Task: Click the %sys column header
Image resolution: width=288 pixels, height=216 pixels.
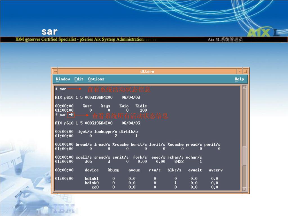Action: point(105,106)
